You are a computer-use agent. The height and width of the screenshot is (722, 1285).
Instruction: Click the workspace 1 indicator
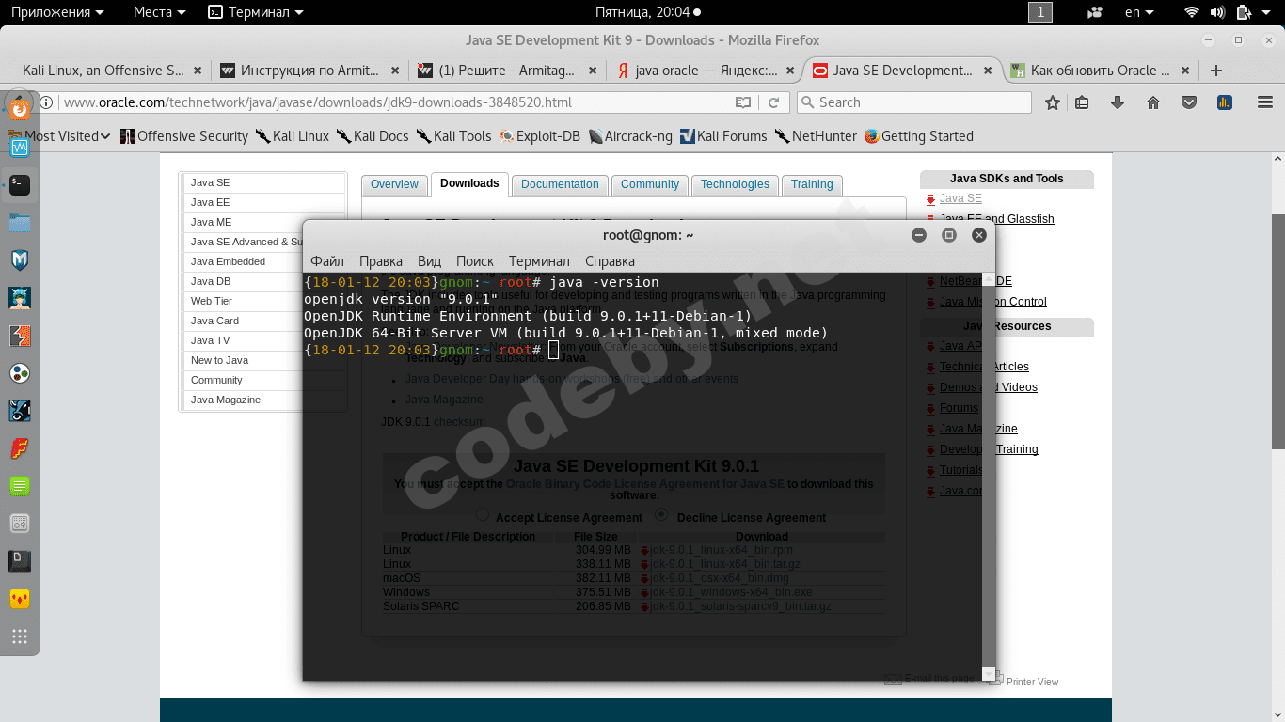(x=1040, y=12)
